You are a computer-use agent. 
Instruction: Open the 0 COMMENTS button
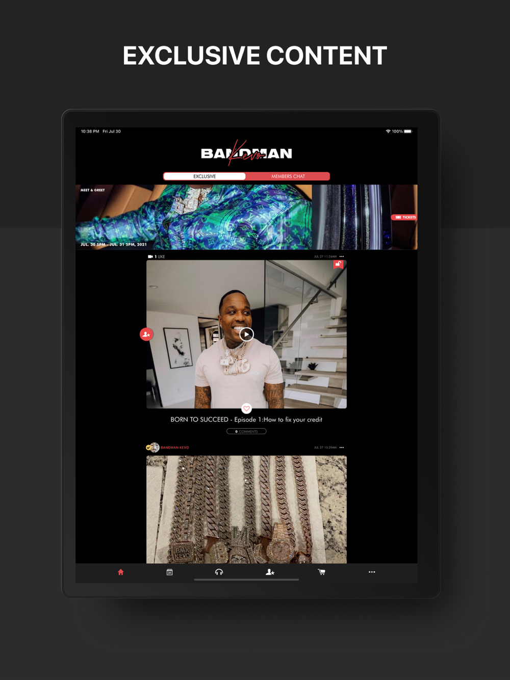(246, 431)
